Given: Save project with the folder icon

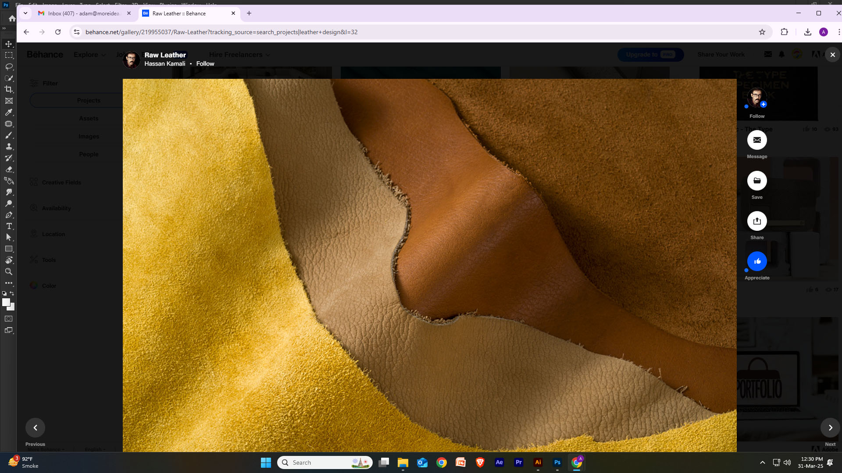Looking at the screenshot, I should (757, 180).
